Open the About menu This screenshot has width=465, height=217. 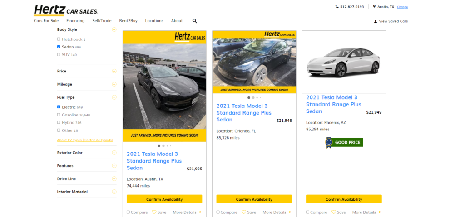click(177, 21)
